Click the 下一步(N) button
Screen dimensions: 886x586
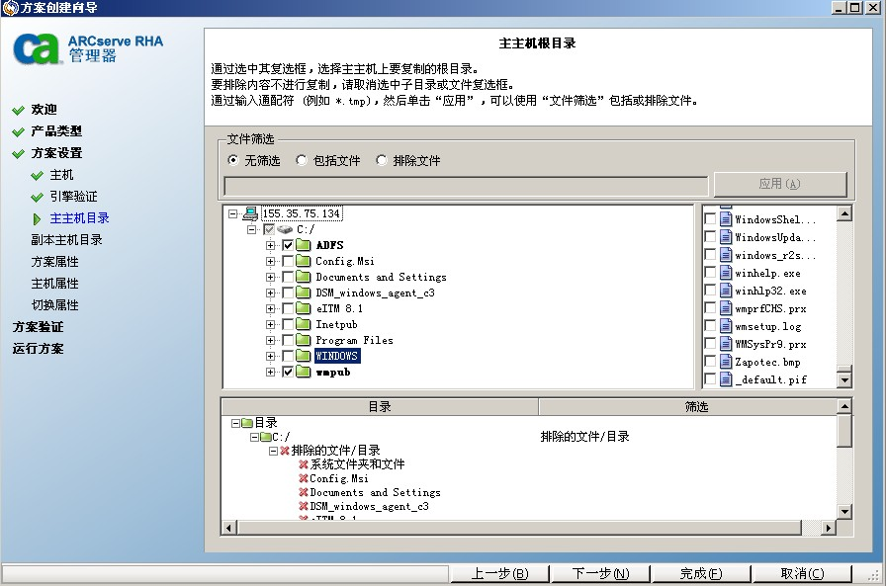point(600,573)
